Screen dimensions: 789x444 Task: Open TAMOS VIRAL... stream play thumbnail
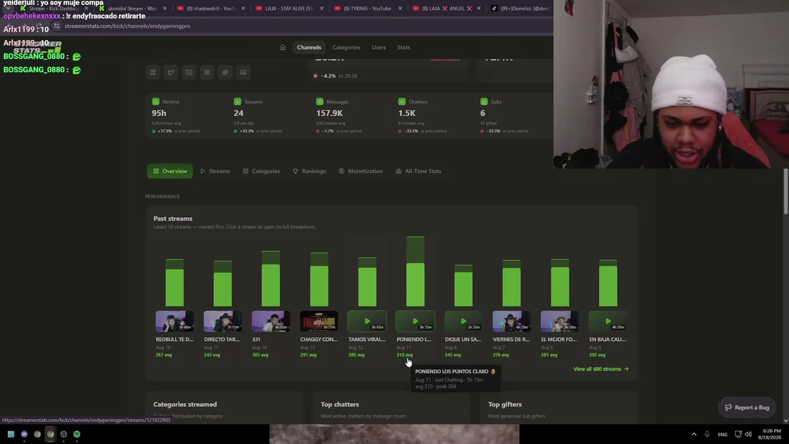coord(367,321)
